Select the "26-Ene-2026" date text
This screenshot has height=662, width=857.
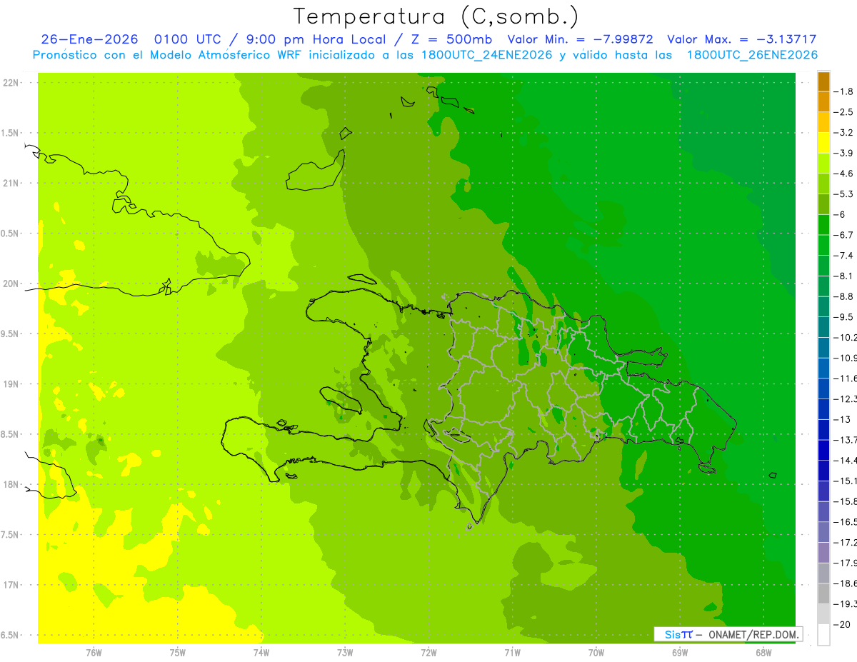point(89,39)
